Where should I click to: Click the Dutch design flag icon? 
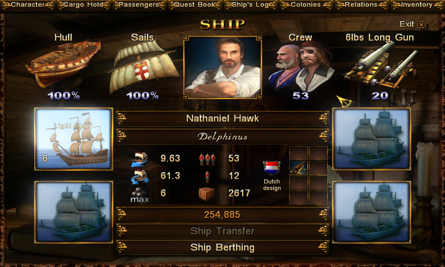tap(272, 168)
